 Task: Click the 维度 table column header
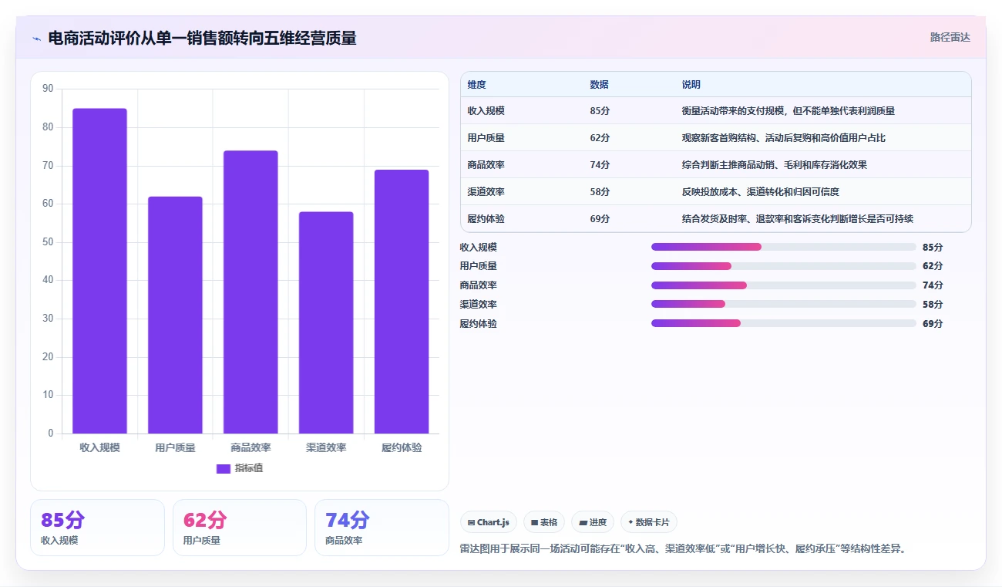coord(476,85)
